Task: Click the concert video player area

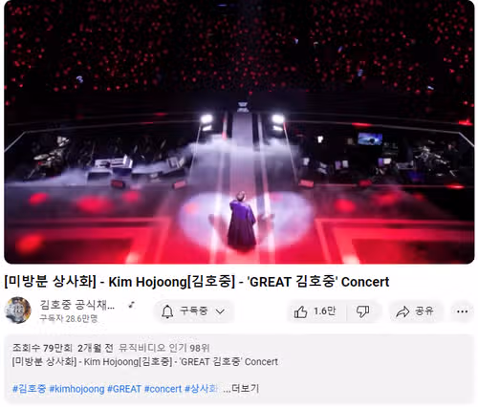Action: (239, 132)
